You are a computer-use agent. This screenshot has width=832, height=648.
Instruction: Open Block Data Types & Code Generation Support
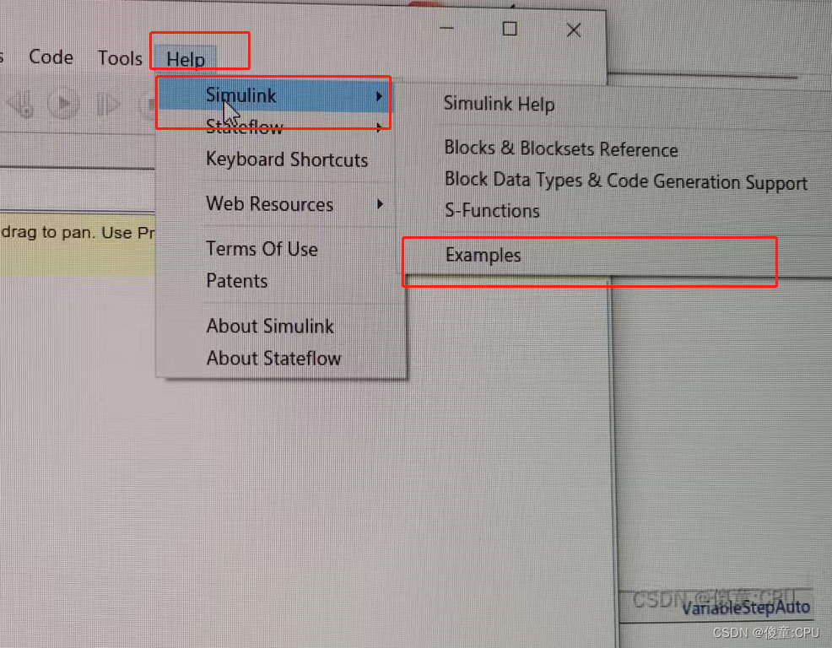point(625,181)
